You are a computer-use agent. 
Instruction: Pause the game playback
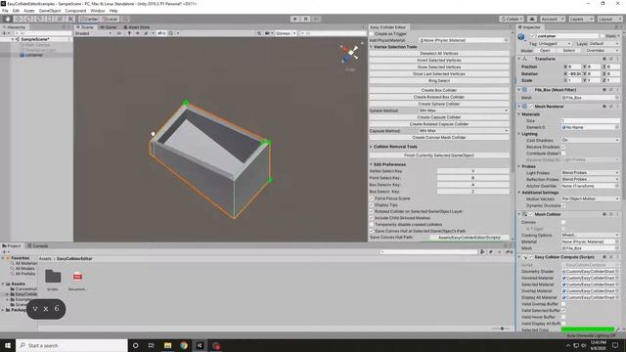[306, 19]
